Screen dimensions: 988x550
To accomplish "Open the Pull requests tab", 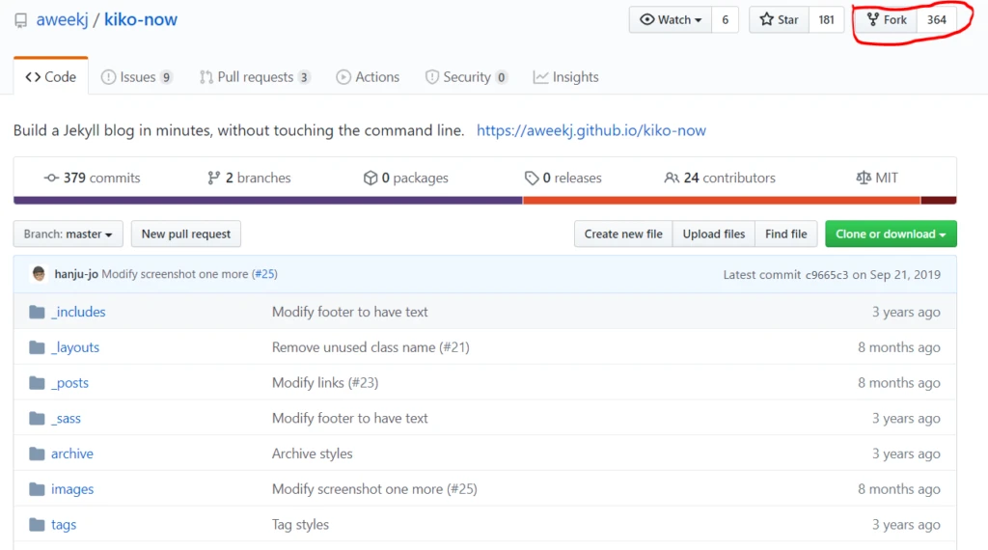I will pyautogui.click(x=254, y=77).
